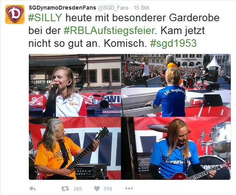
Task: Open the photo of bassist in yellow shirt
Action: click(75, 149)
